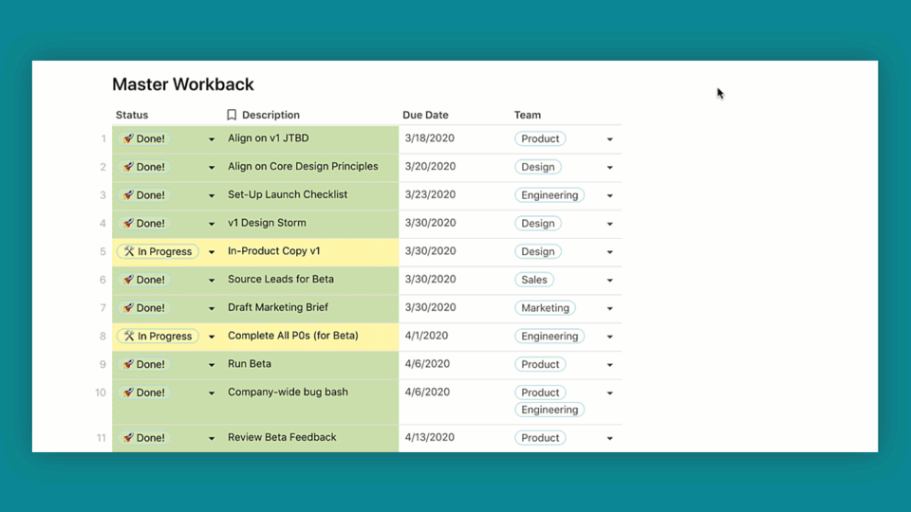Image resolution: width=911 pixels, height=512 pixels.
Task: Click Product tag in Review Beta Feedback row
Action: click(x=540, y=438)
